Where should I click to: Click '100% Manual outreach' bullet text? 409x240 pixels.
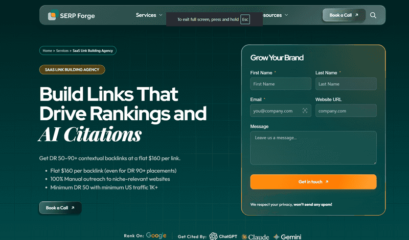pyautogui.click(x=110, y=179)
